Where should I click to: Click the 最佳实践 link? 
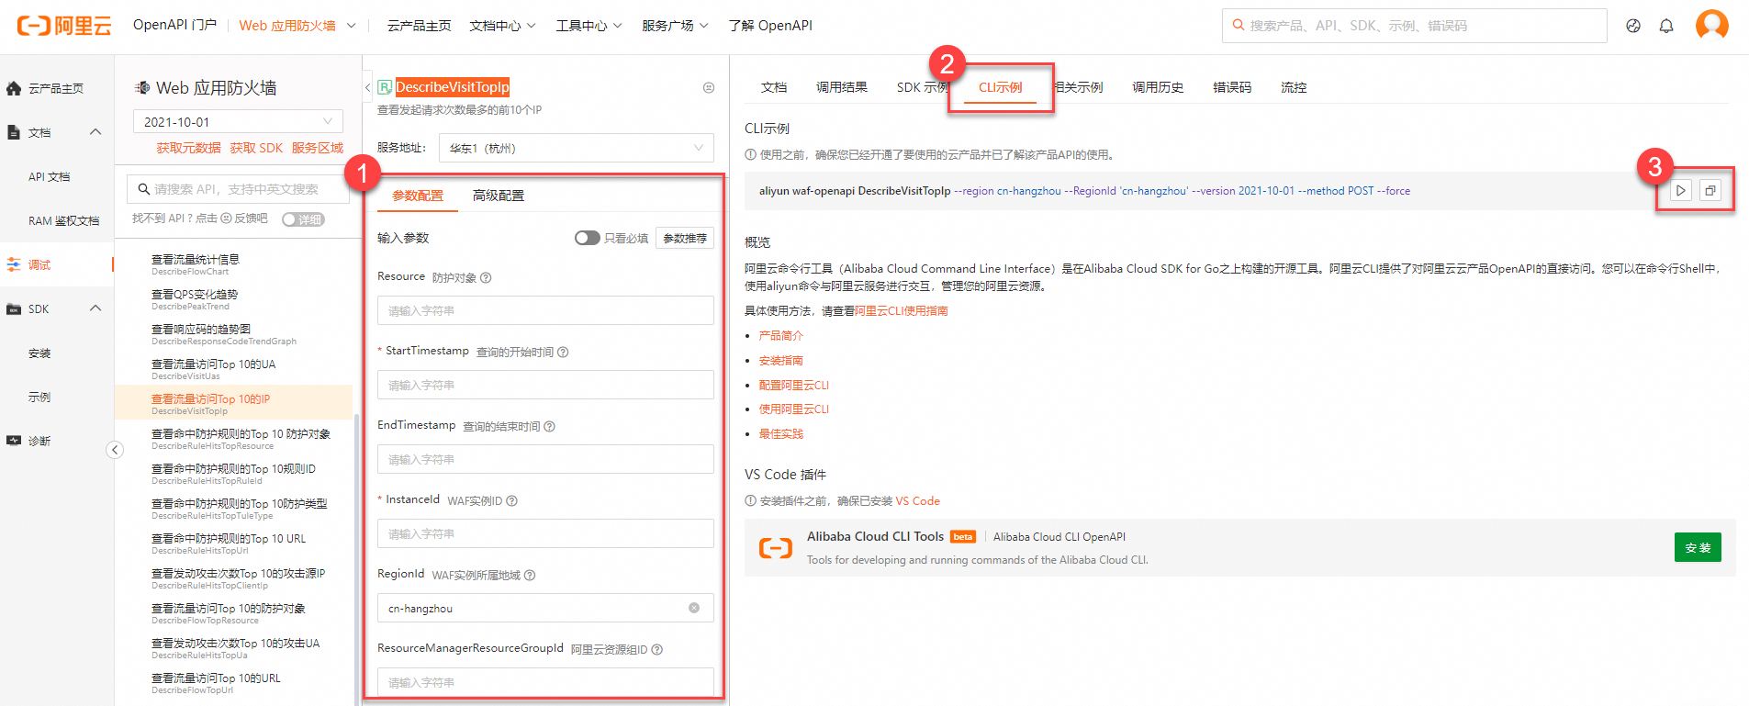(x=780, y=434)
